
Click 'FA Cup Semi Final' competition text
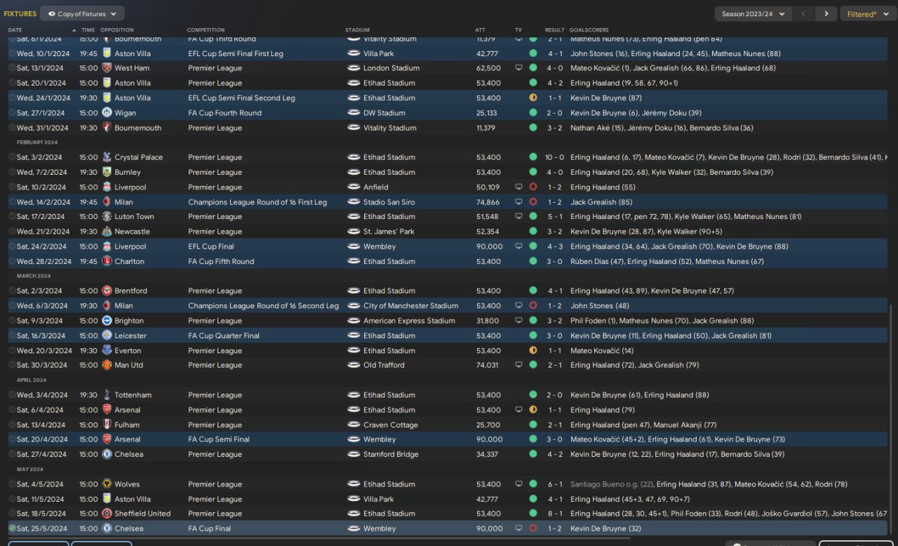click(x=219, y=439)
